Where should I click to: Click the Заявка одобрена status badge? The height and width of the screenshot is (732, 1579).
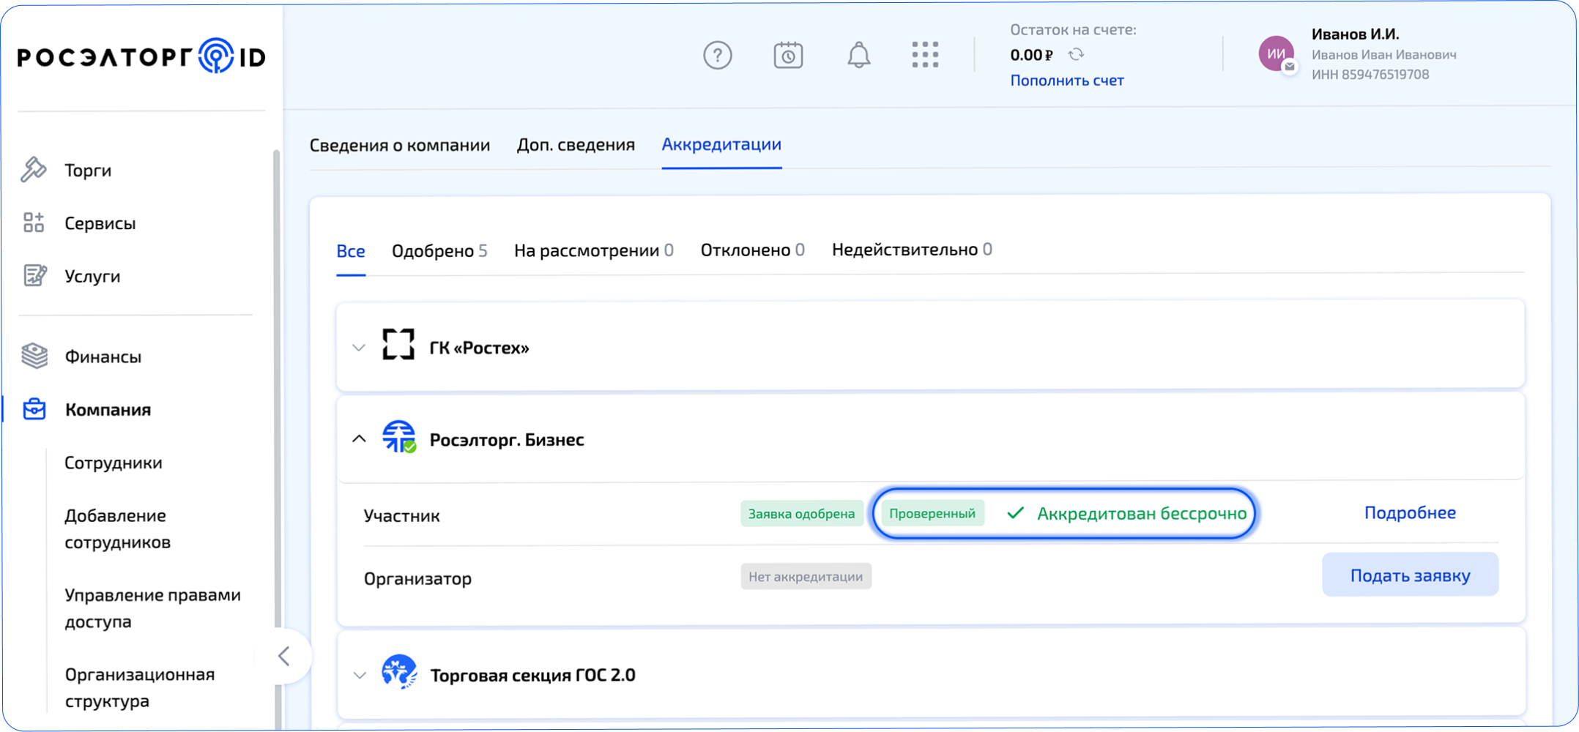[x=801, y=514]
